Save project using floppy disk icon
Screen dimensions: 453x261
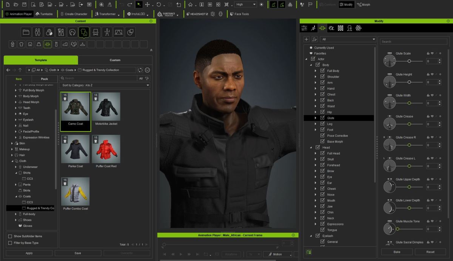point(24,5)
